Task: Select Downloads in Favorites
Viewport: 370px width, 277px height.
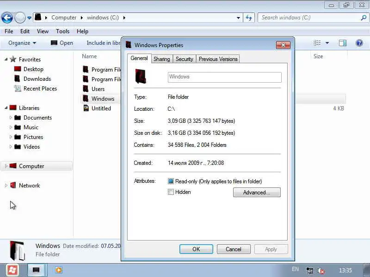Action: [37, 79]
